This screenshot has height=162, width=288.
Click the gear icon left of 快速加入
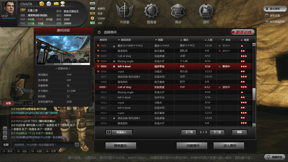(x=108, y=132)
